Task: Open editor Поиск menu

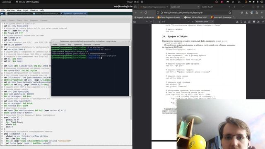Action: pos(19,20)
